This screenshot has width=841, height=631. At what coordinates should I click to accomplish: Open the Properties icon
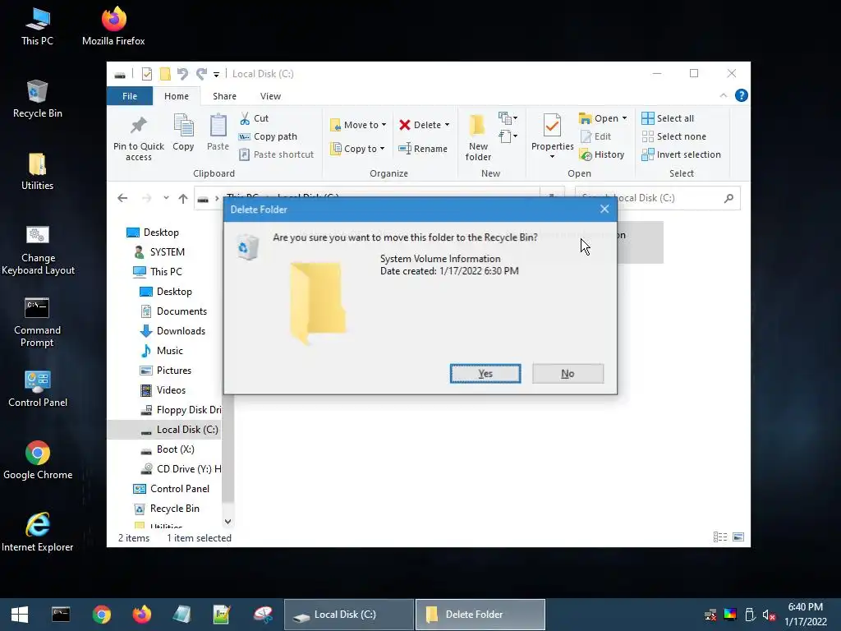(552, 127)
